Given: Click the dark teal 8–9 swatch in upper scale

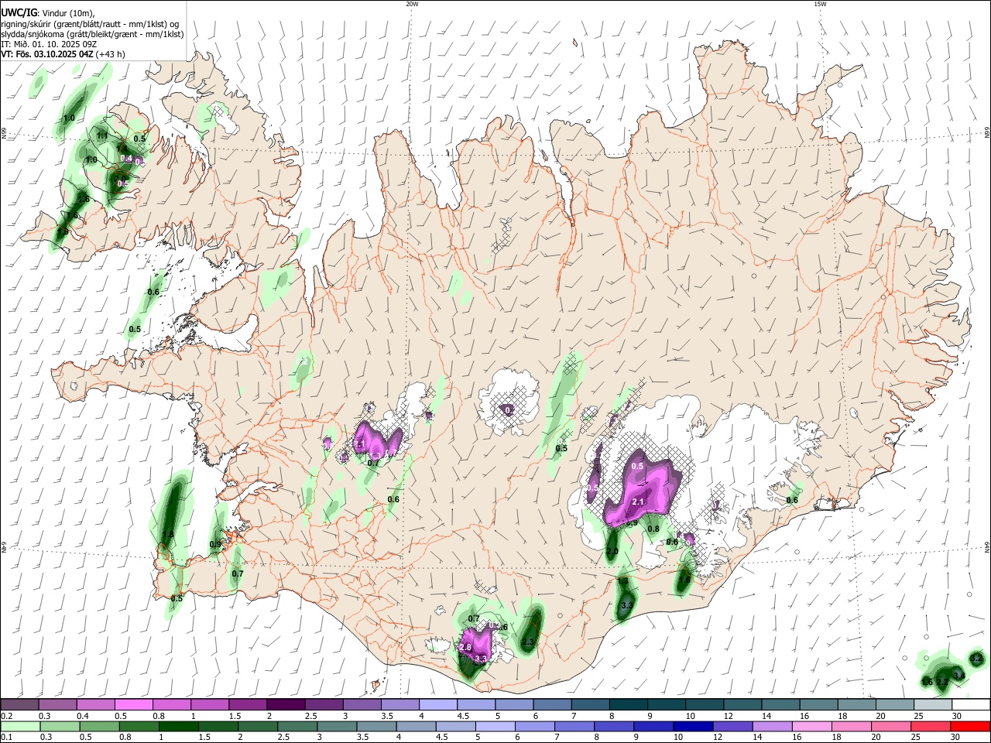Looking at the screenshot, I should click(x=629, y=704).
